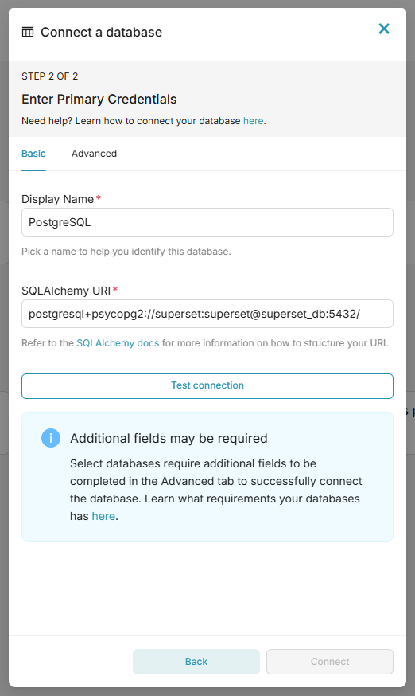The image size is (415, 696).
Task: Click the 'Pick a name' helper text
Action: (126, 252)
